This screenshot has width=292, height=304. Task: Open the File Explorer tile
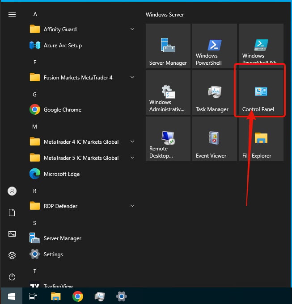pos(261,139)
